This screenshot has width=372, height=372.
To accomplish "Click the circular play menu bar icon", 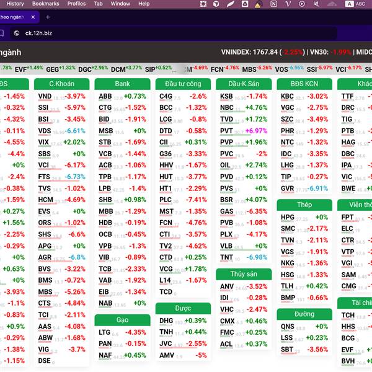I will pos(302,4).
